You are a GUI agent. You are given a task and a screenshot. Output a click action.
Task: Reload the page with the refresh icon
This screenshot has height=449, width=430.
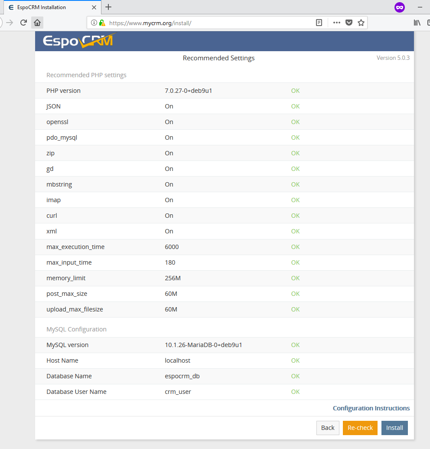(23, 23)
